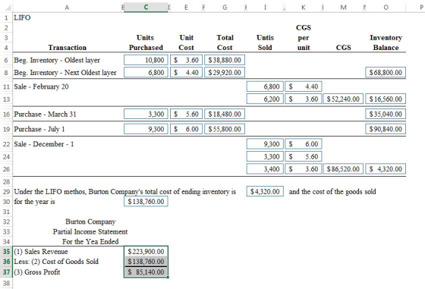
Task: Select the $35,040.00 inventory balance cell
Action: tap(386, 114)
